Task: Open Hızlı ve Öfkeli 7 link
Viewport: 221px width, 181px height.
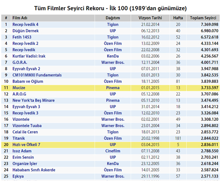Action: click(x=27, y=144)
